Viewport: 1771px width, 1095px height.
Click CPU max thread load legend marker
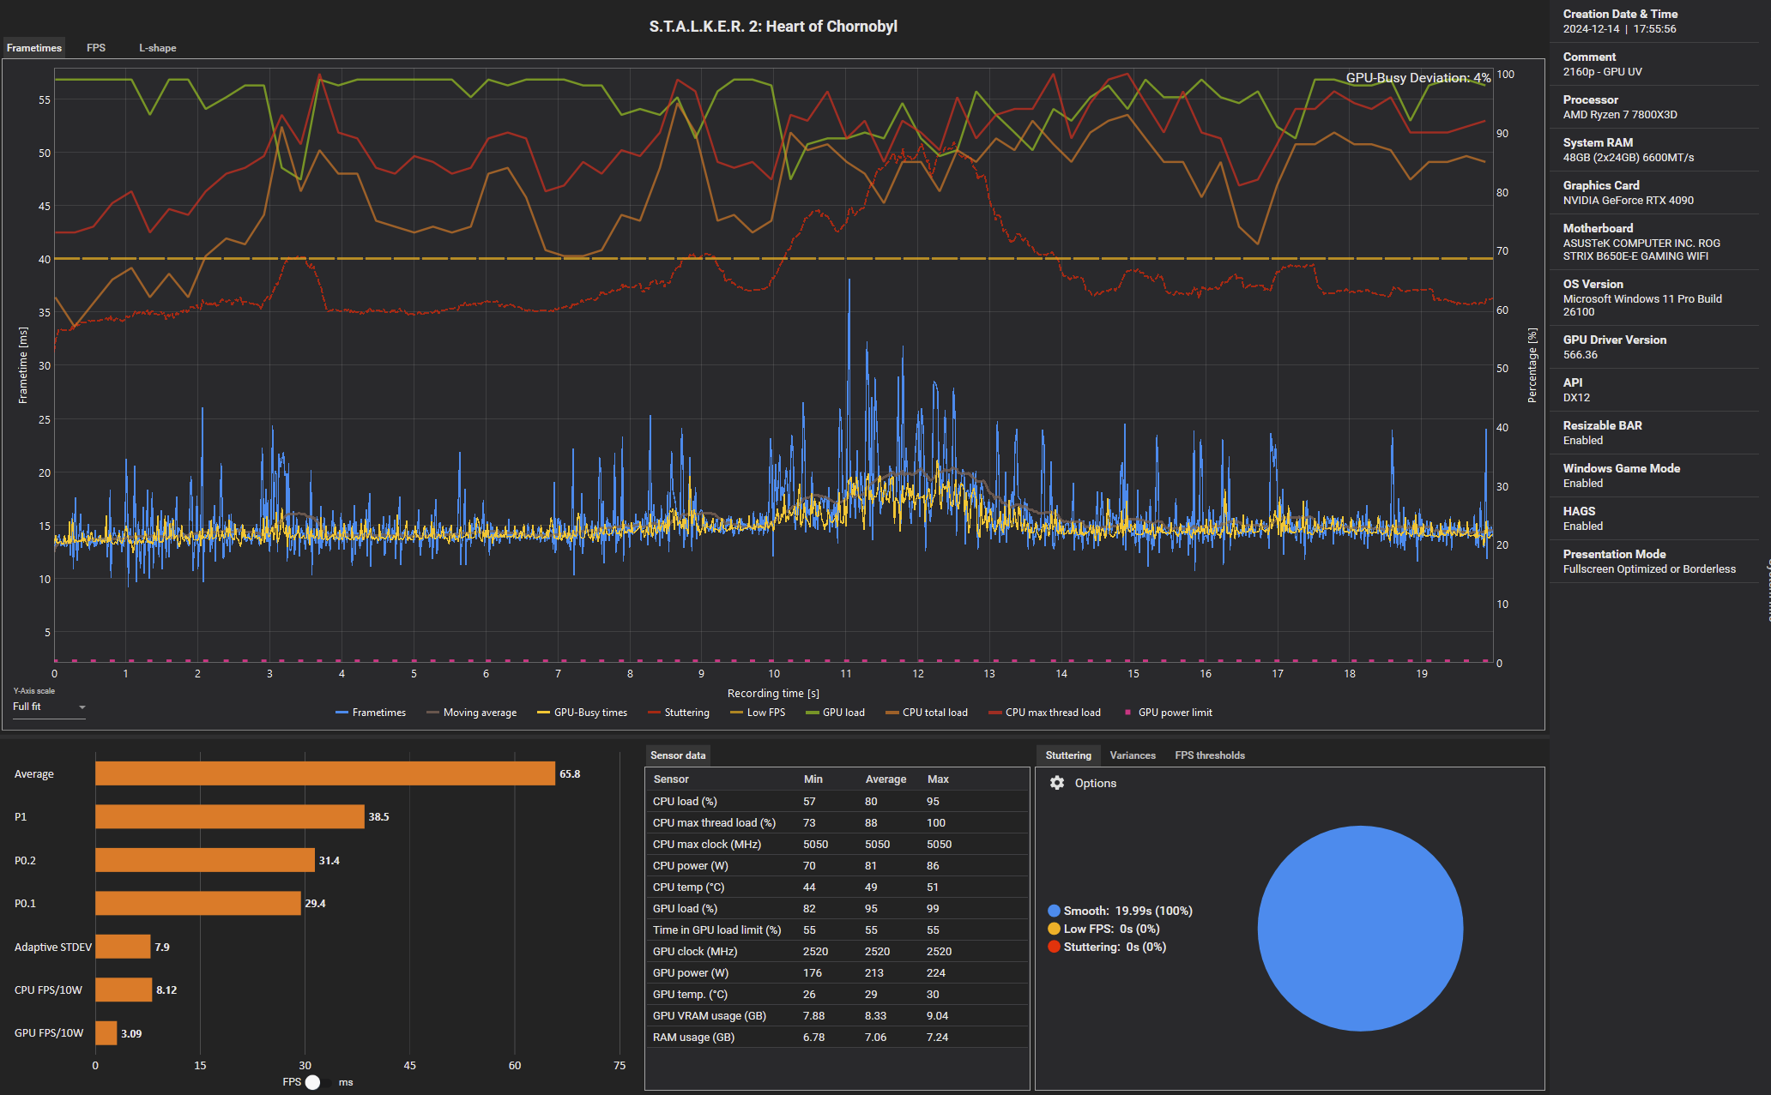tap(995, 713)
